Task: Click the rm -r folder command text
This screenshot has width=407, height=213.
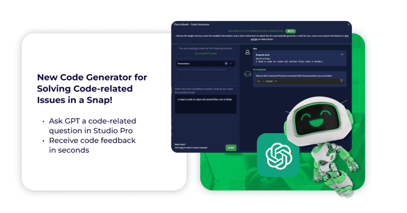Action: [x=269, y=81]
